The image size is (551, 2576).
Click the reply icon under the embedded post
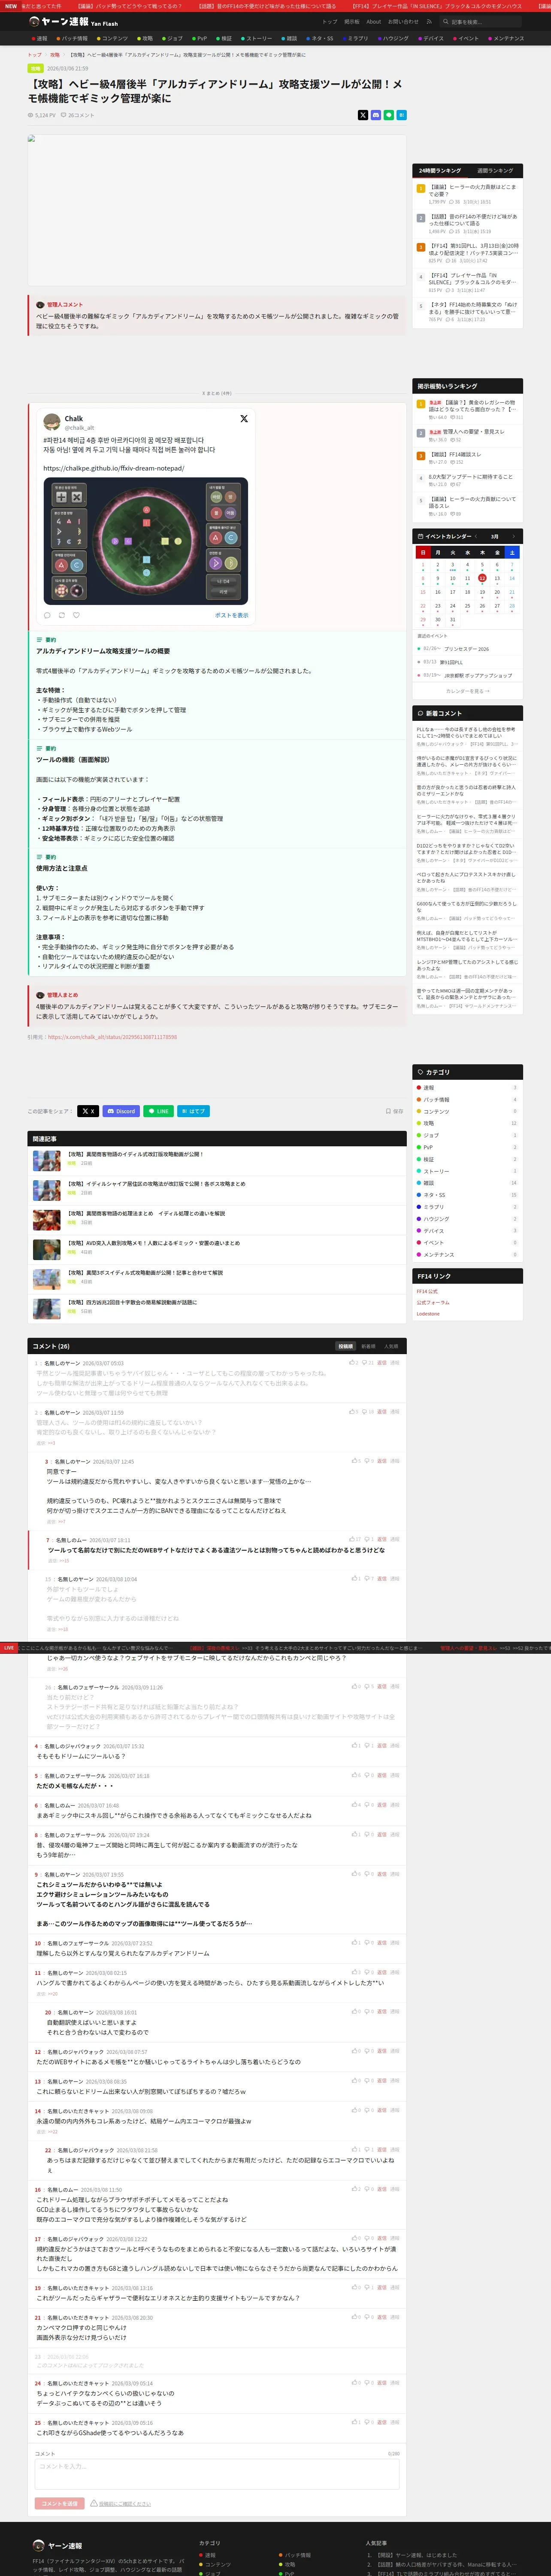tap(47, 615)
